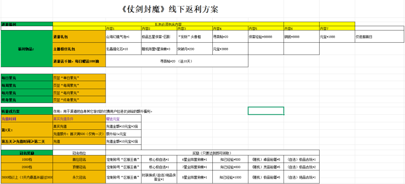Click the 仅进服首日 note cell
This screenshot has height=184, width=405.
click(x=379, y=37)
